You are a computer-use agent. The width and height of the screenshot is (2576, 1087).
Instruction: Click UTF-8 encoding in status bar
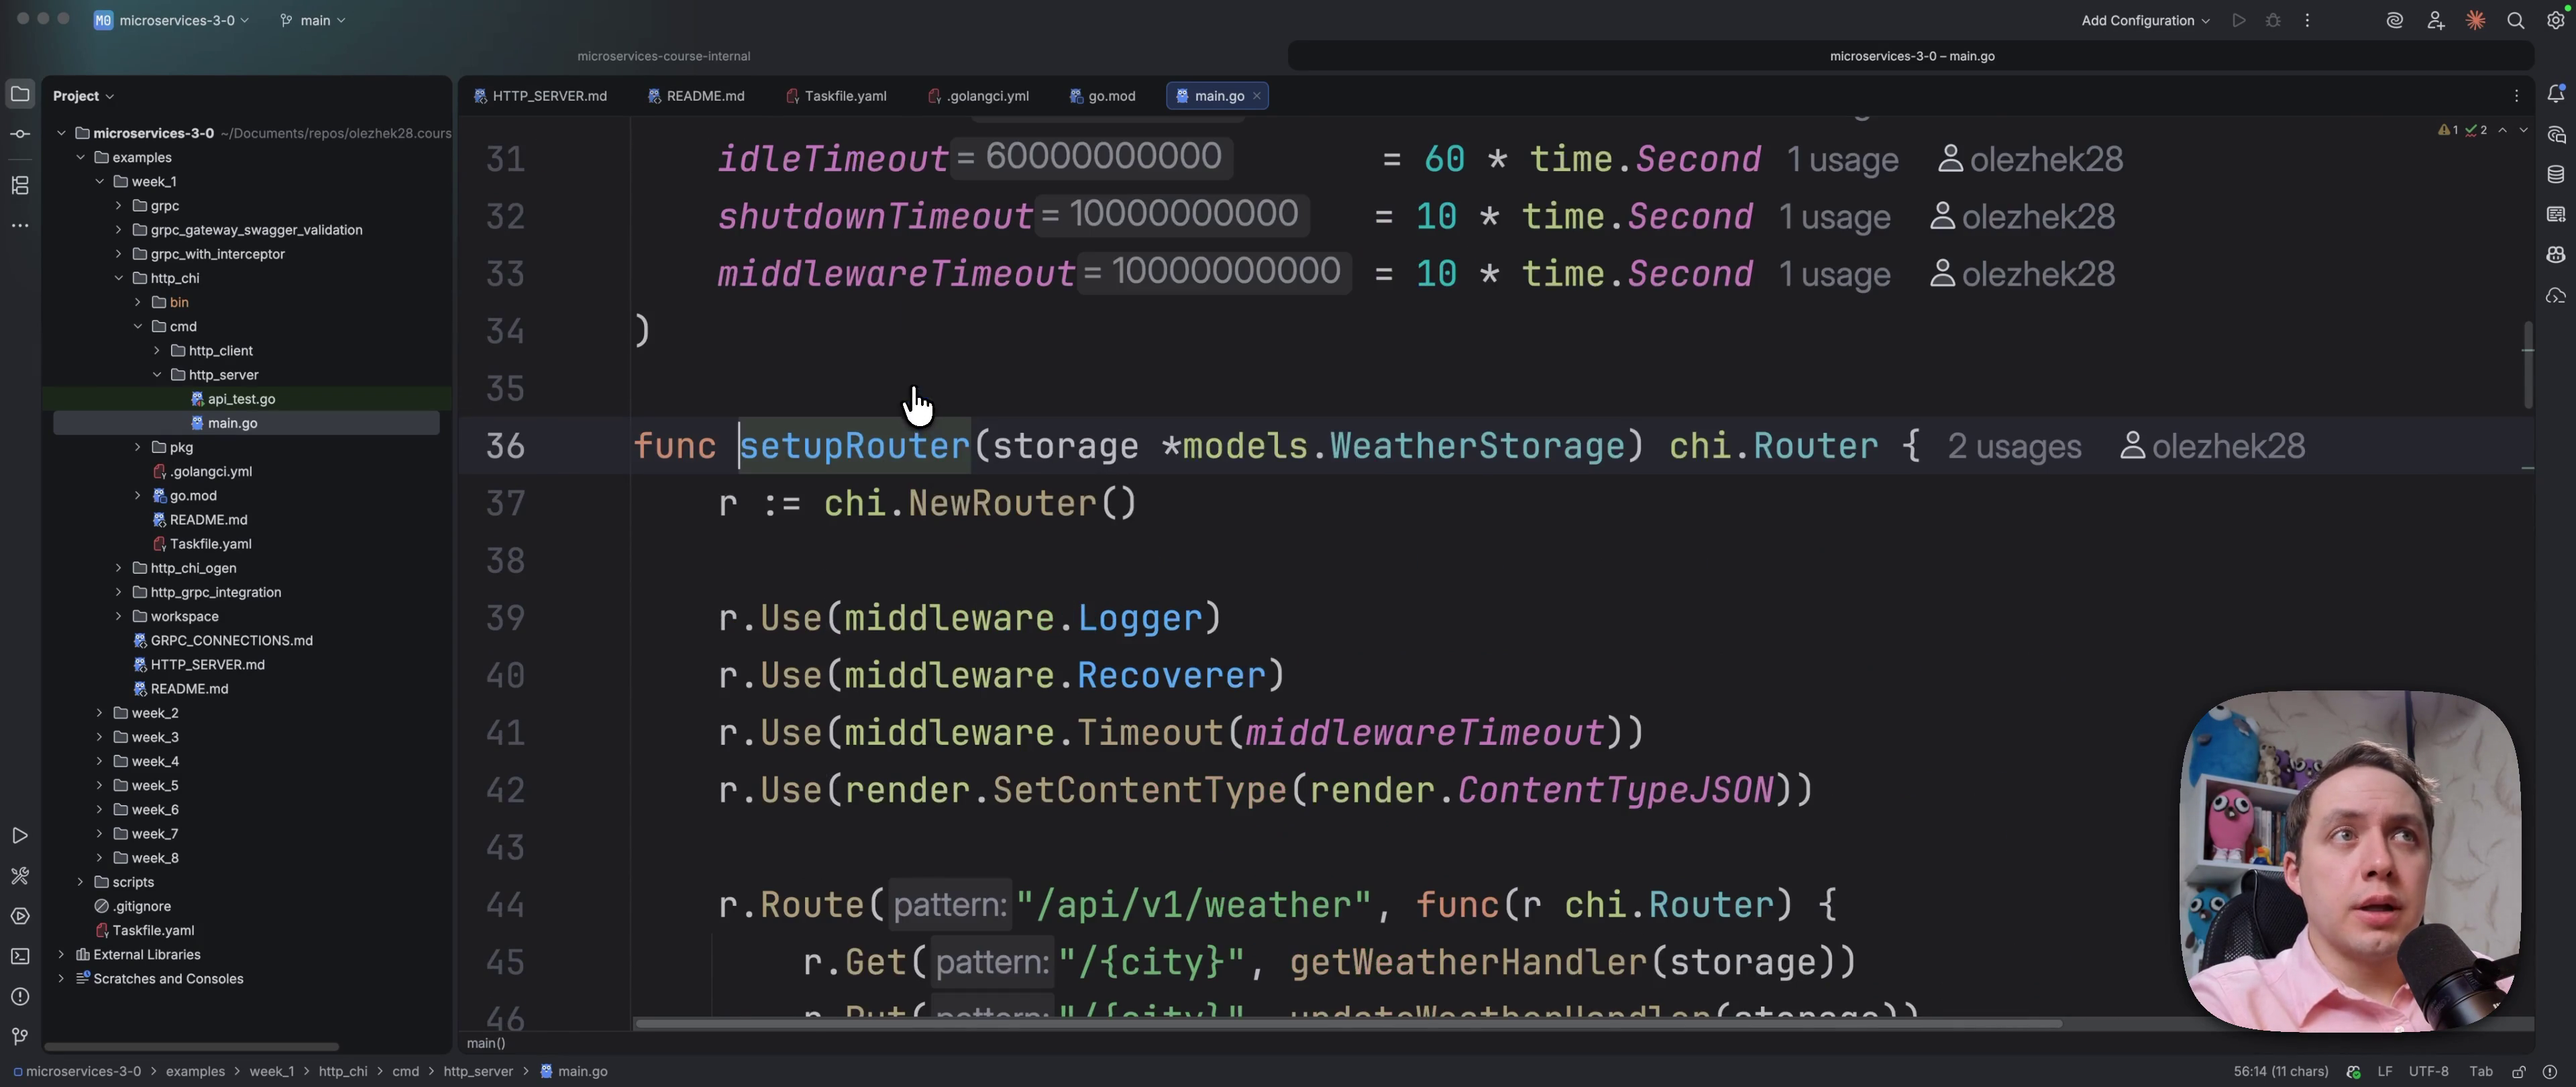point(2428,1071)
